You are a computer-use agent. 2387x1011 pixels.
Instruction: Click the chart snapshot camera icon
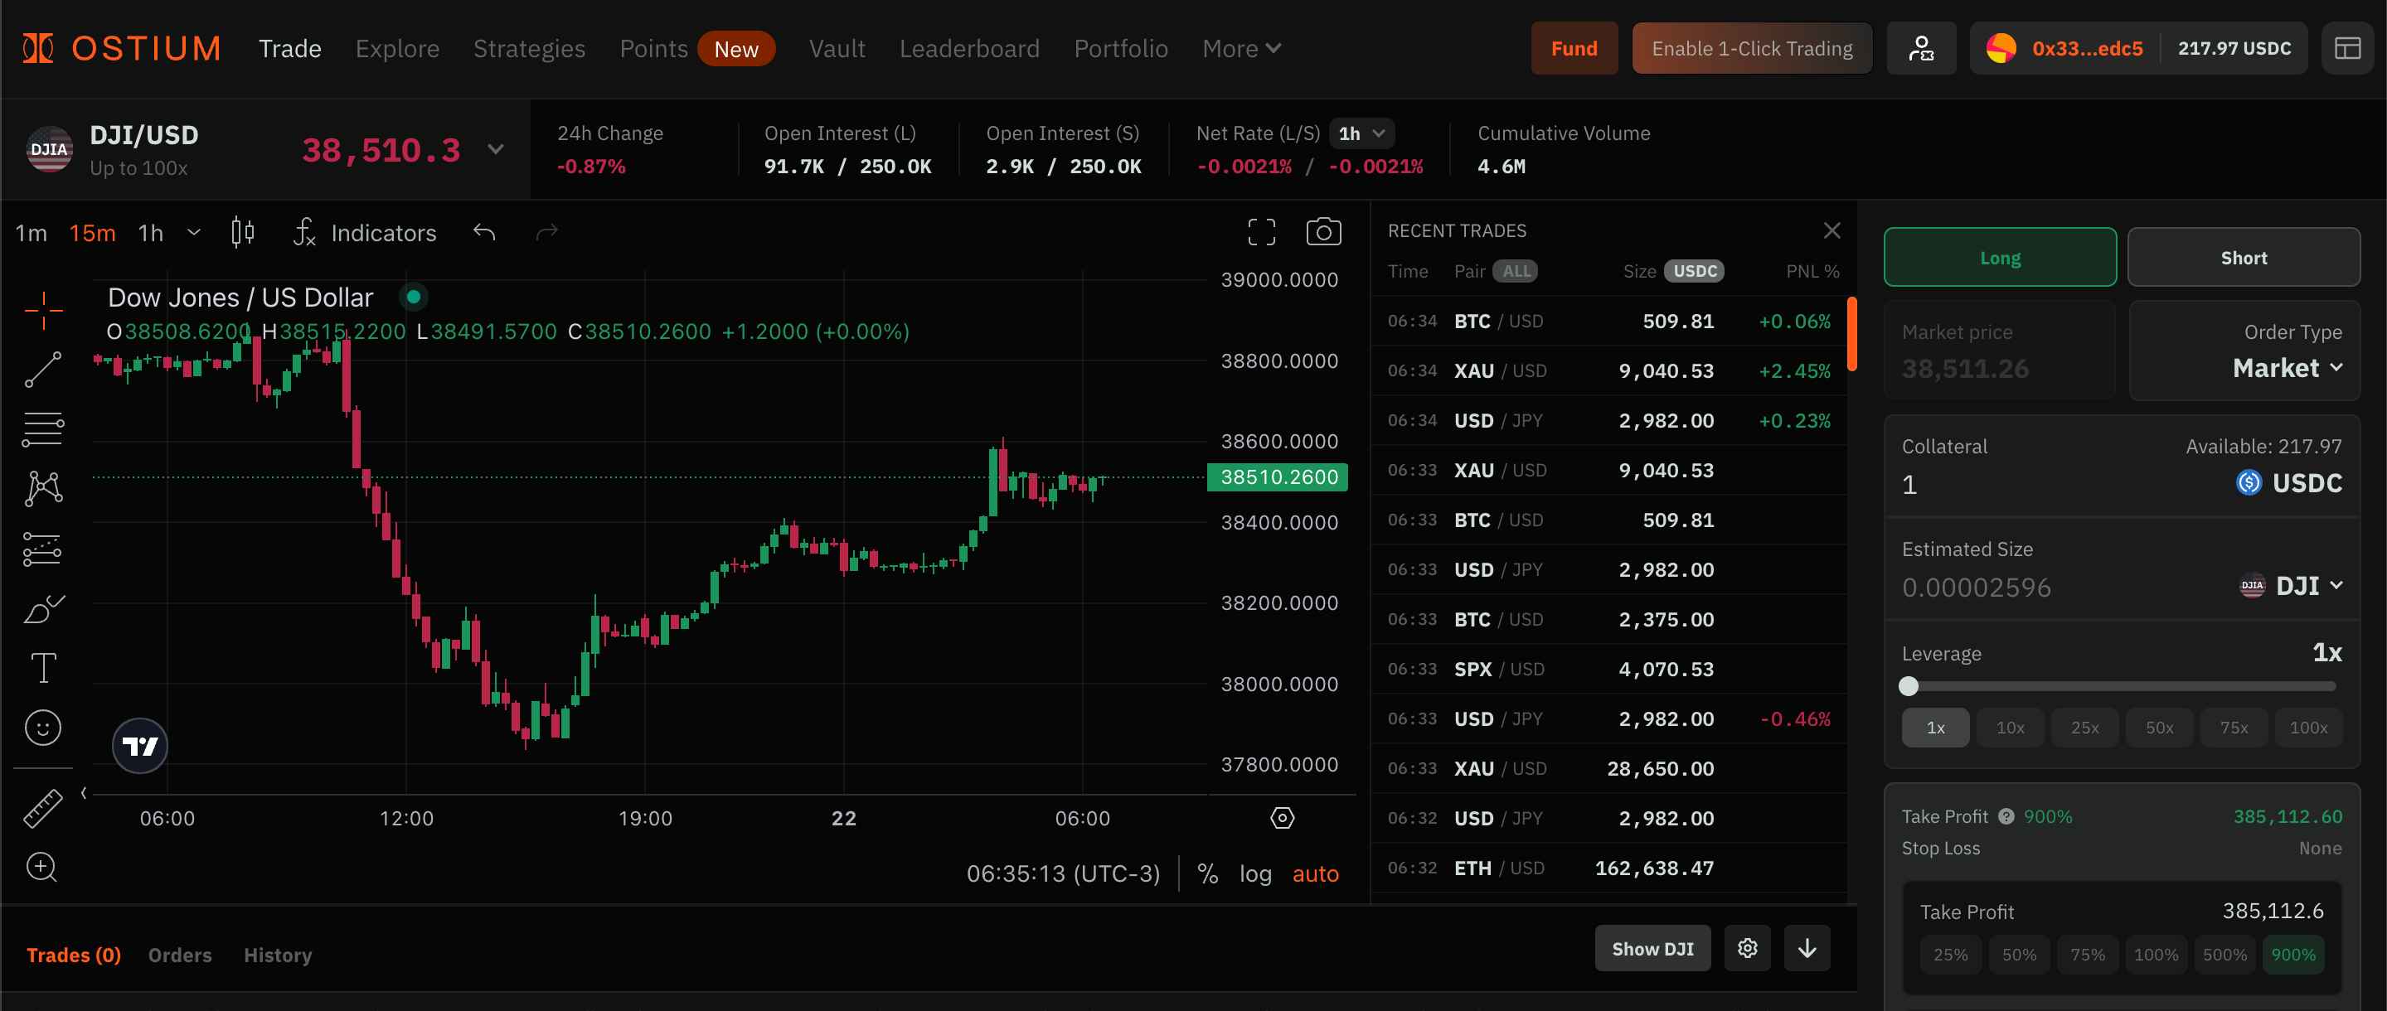tap(1322, 231)
